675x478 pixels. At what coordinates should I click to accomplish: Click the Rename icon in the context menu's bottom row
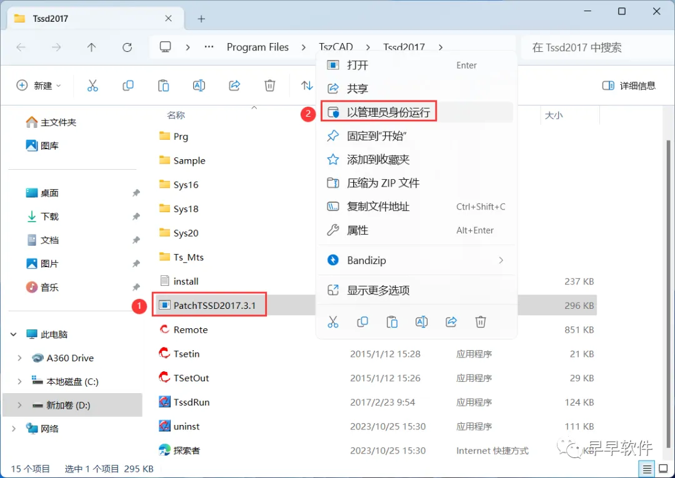421,321
